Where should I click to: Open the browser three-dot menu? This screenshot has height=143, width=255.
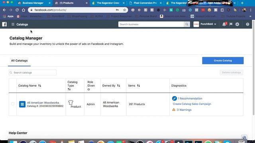251,10
